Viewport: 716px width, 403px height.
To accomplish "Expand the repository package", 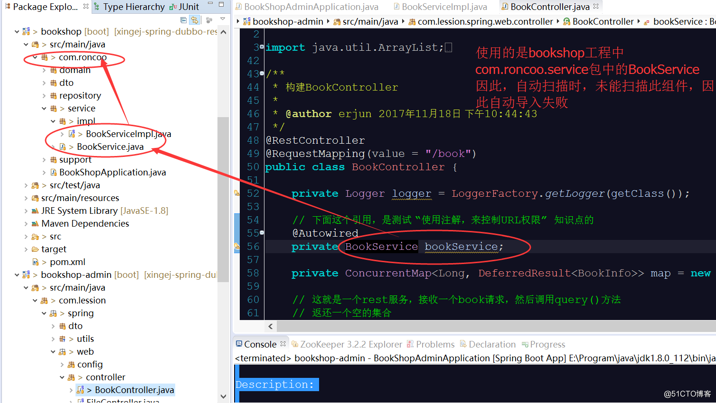I will click(44, 96).
